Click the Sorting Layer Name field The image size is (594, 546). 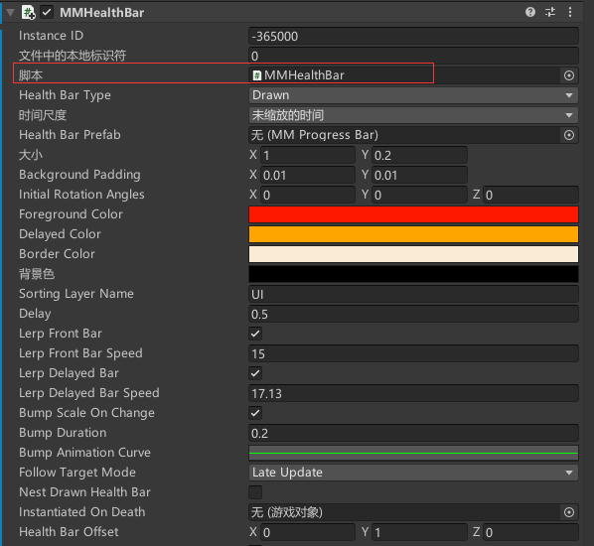413,294
